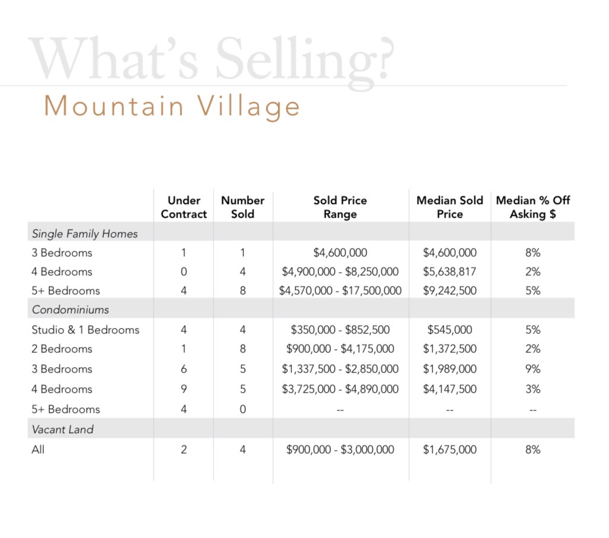Click the Studio & 1 Bedrooms row label
Image resolution: width=609 pixels, height=538 pixels.
[x=85, y=330]
